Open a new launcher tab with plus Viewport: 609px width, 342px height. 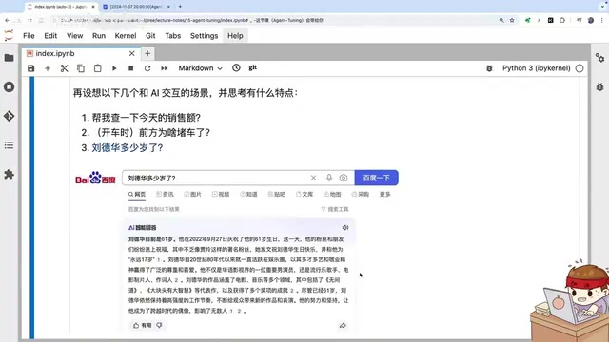147,53
